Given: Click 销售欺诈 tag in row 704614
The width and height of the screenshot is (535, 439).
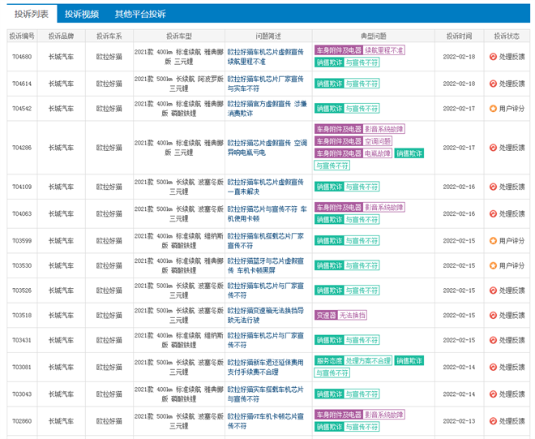Looking at the screenshot, I should 329,84.
